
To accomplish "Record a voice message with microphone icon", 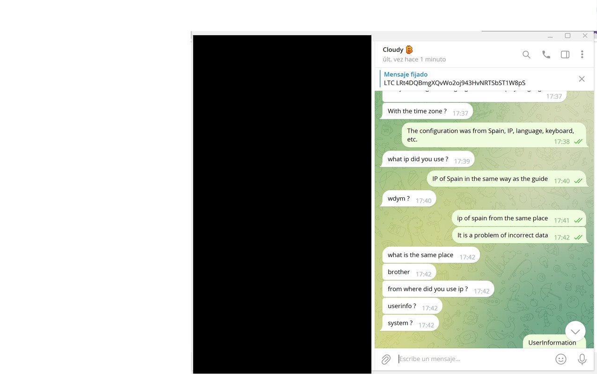I will (582, 359).
